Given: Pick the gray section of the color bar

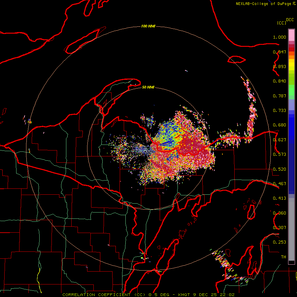Looking at the screenshot, I should click(291, 229).
